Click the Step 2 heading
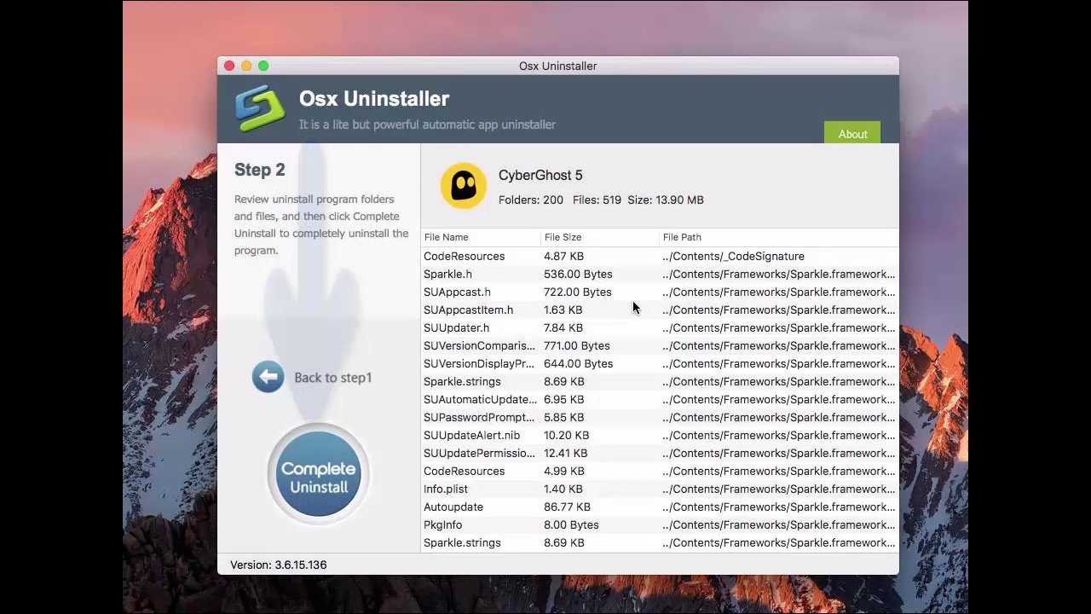Viewport: 1091px width, 614px height. (x=260, y=170)
